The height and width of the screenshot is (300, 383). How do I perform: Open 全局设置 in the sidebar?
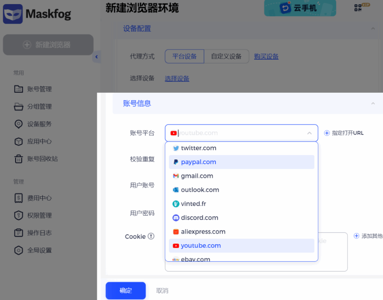(x=39, y=250)
